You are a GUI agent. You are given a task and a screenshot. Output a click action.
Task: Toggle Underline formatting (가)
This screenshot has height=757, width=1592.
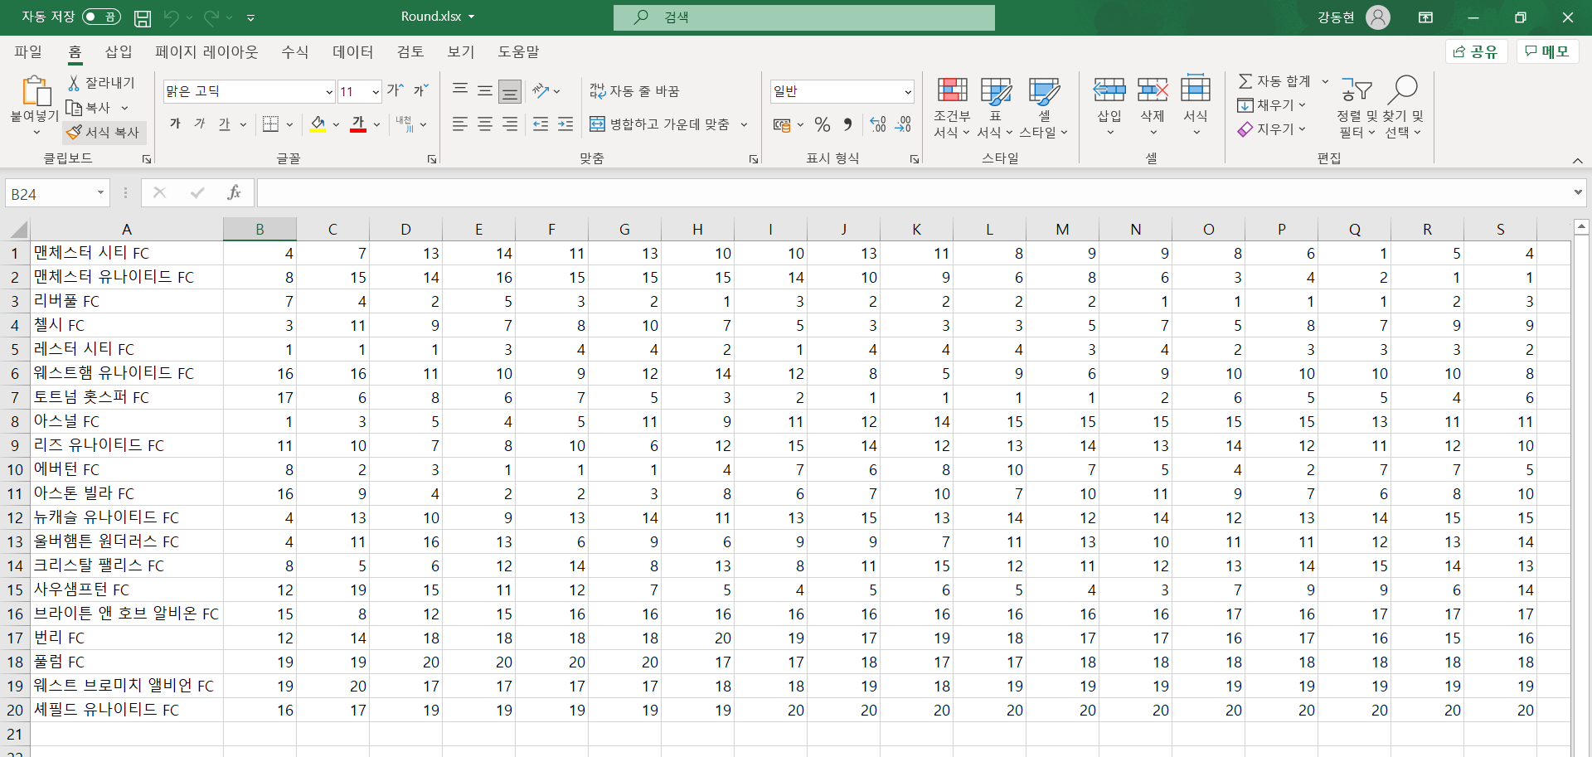coord(224,124)
